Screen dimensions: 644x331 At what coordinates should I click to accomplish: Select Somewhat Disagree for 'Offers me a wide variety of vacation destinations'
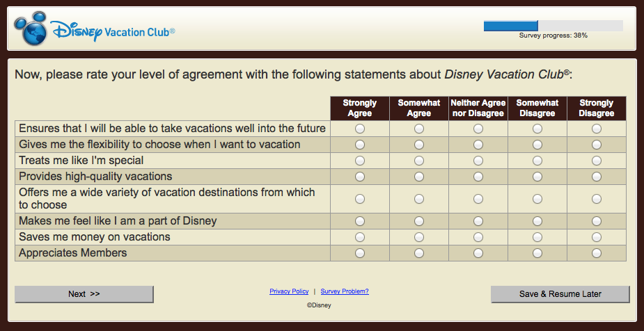[x=537, y=199]
